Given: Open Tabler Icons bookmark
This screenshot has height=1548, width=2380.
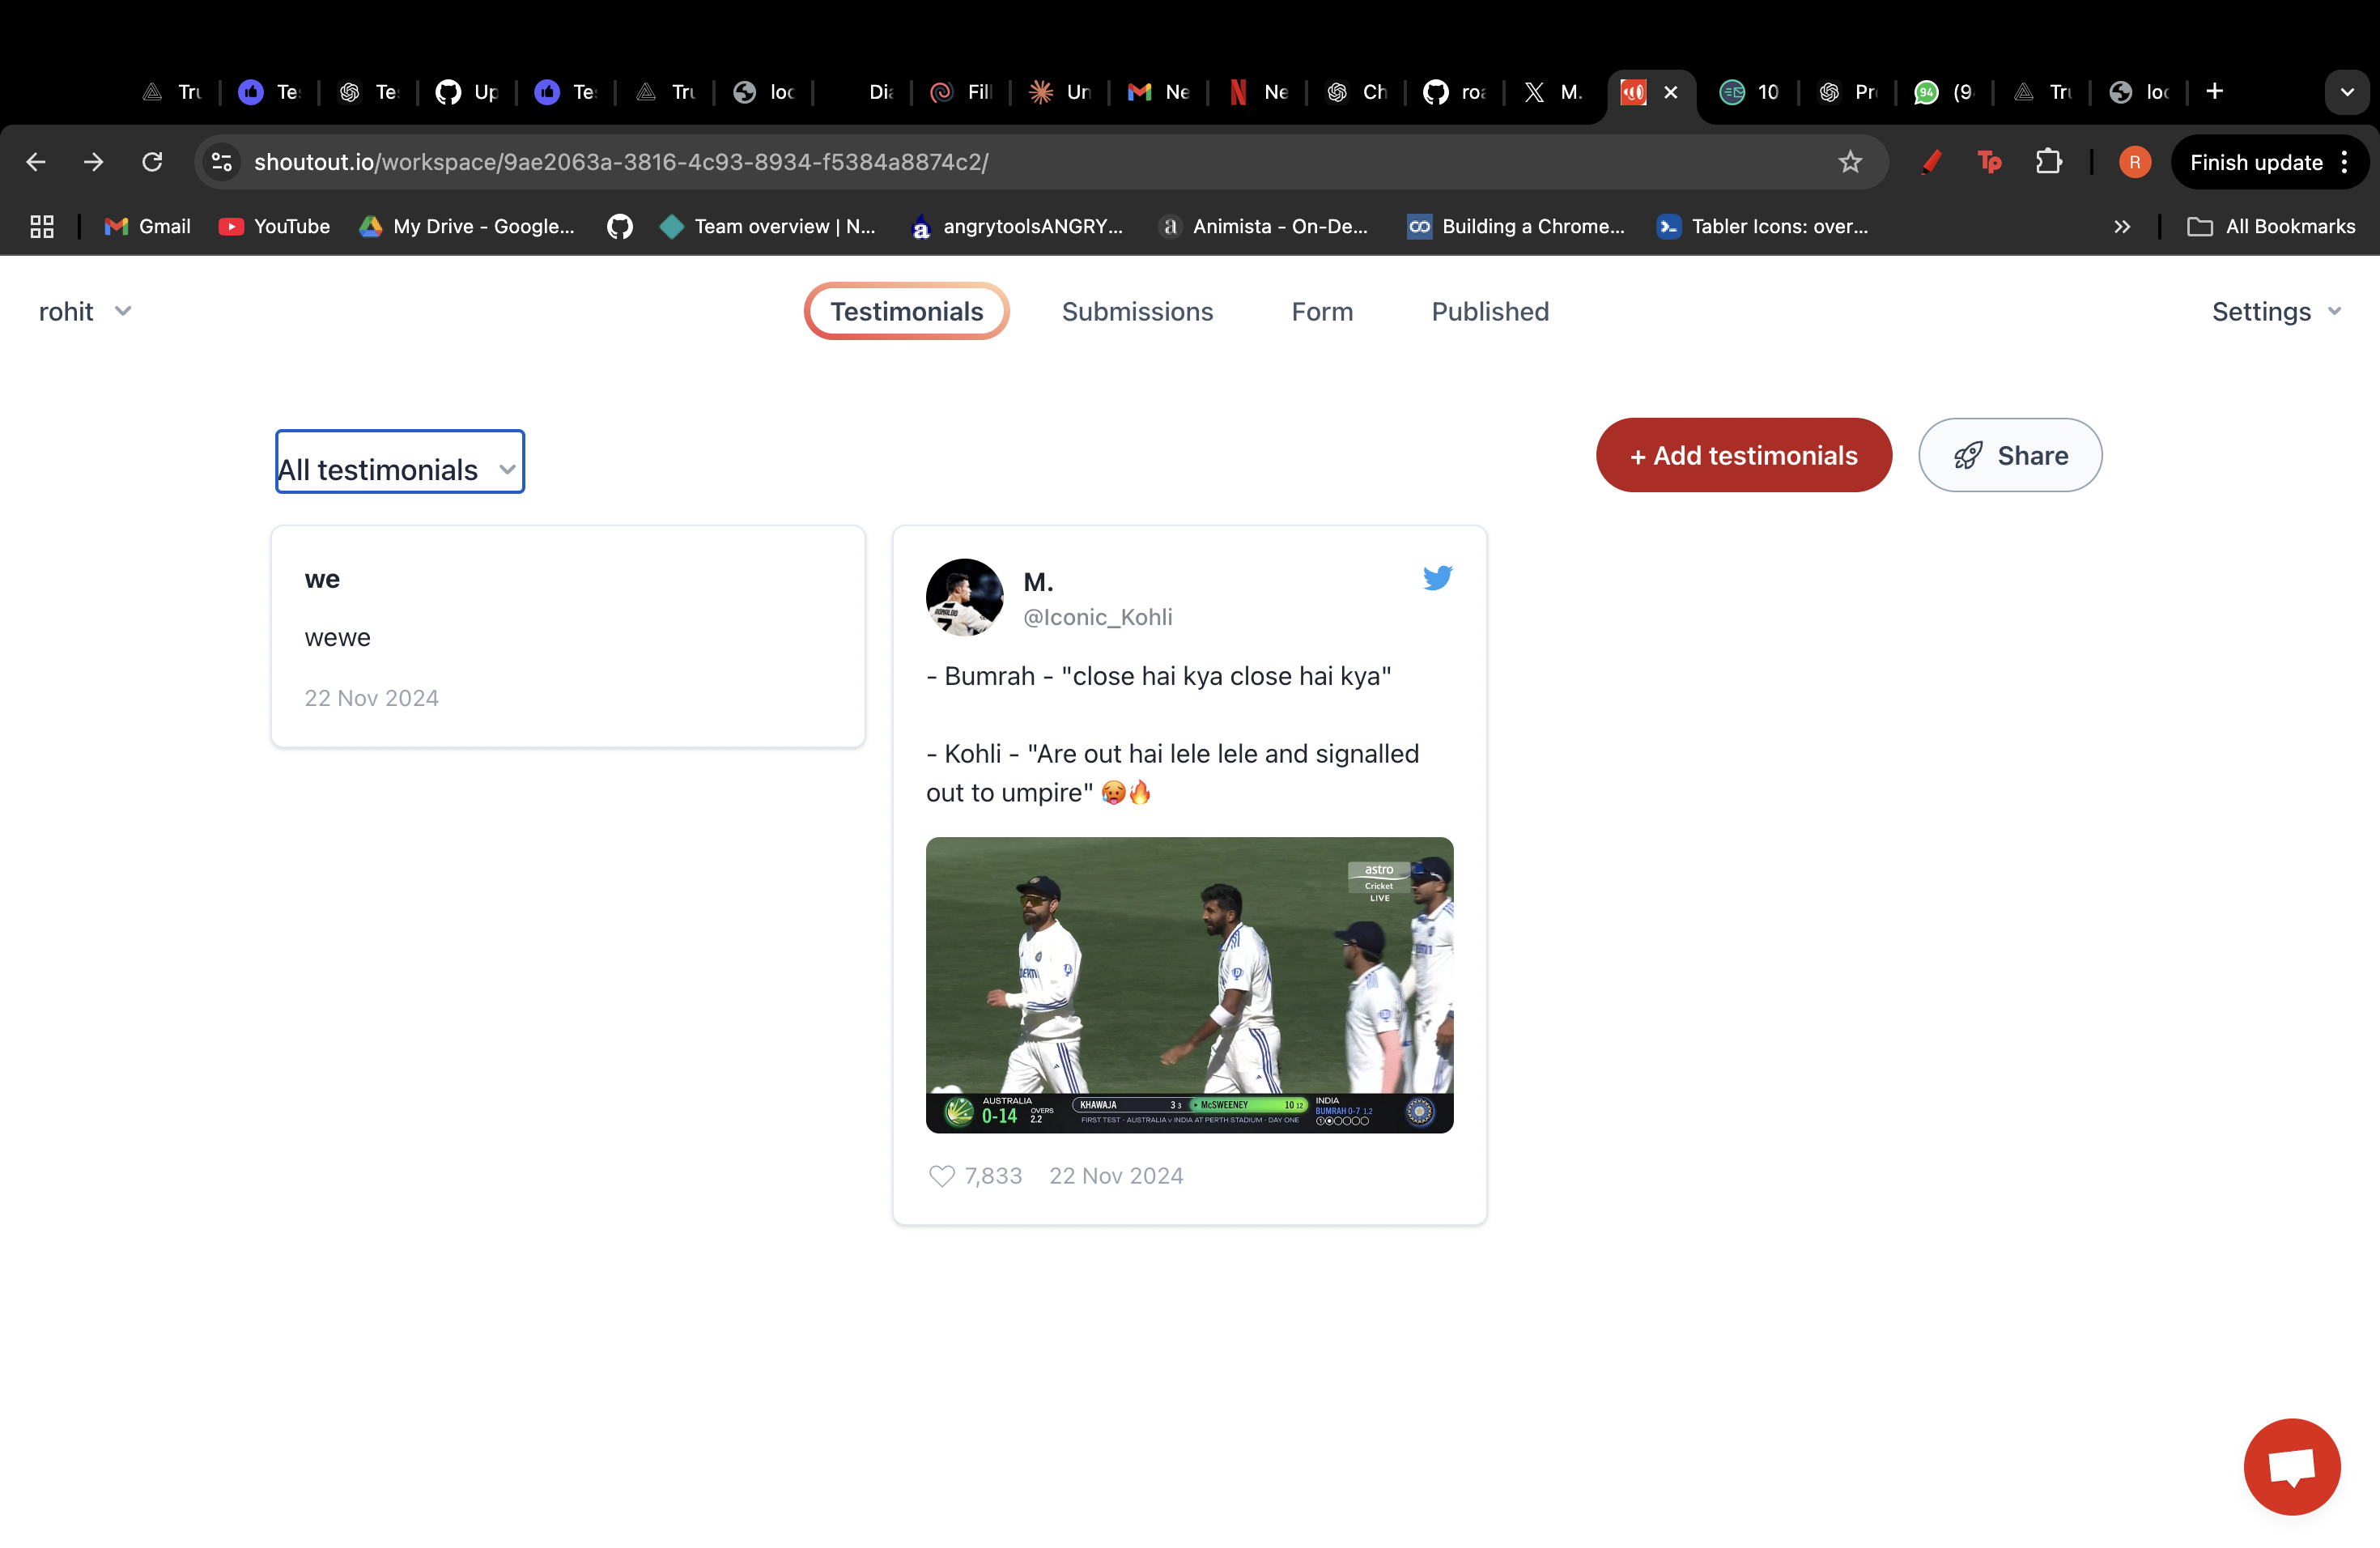Looking at the screenshot, I should [1762, 226].
